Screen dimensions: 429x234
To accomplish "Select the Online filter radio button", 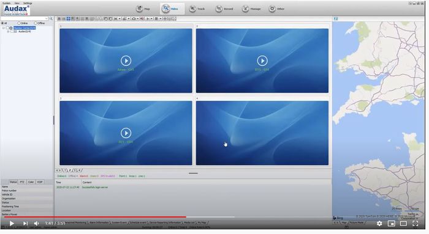I will click(19, 23).
